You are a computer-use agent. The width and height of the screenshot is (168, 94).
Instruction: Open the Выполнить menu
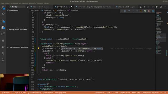pyautogui.click(x=32, y=3)
